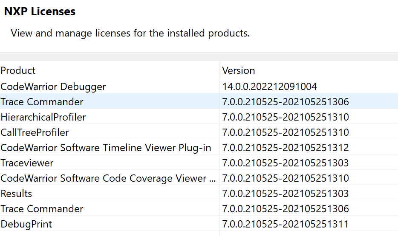Select the Traceviewer product row
Image resolution: width=398 pixels, height=236 pixels.
coord(199,163)
